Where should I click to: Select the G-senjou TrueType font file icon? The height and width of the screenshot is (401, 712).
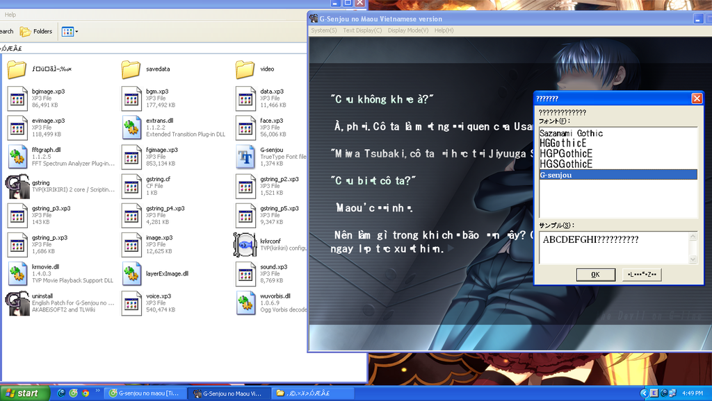[245, 157]
